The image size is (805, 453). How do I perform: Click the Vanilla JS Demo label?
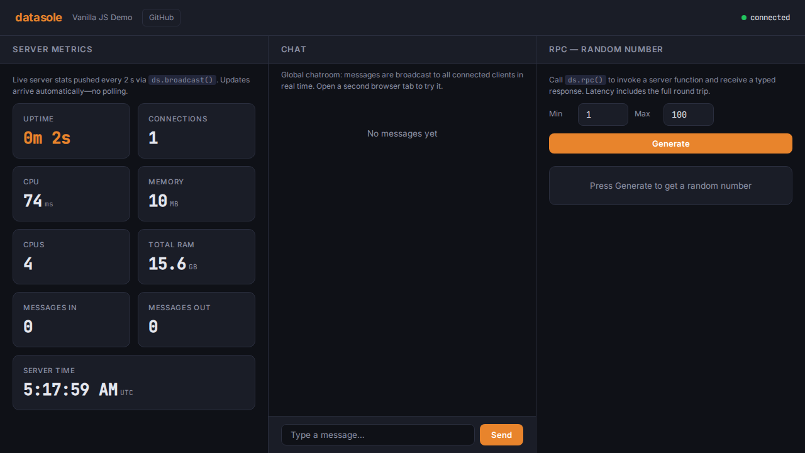103,18
